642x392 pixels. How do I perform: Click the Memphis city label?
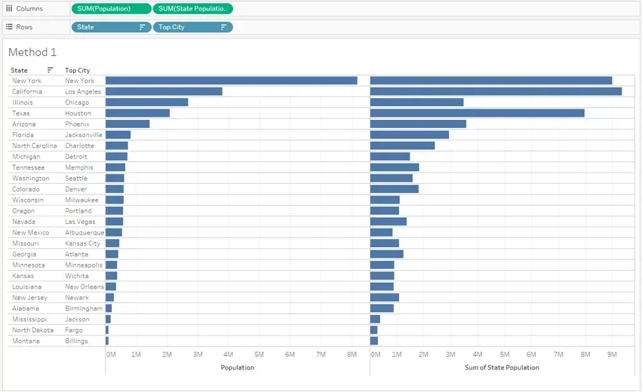coord(79,167)
